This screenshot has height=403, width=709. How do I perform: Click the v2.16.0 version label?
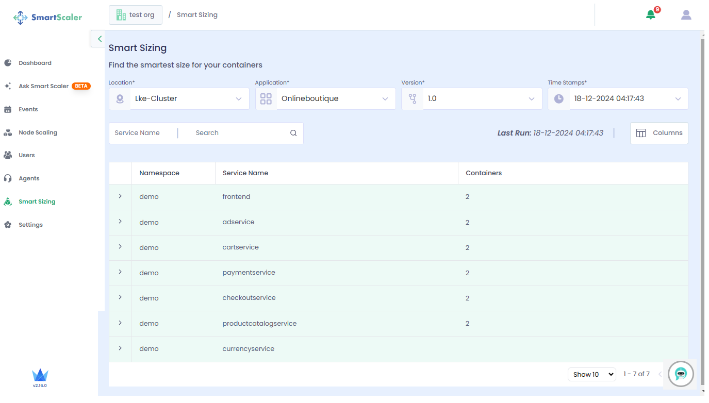click(x=40, y=385)
